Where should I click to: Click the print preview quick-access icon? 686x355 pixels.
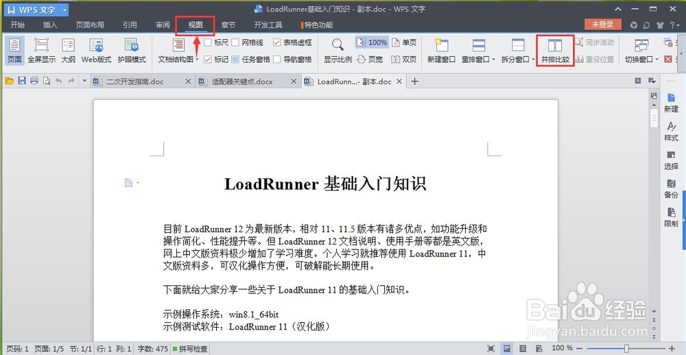point(47,81)
